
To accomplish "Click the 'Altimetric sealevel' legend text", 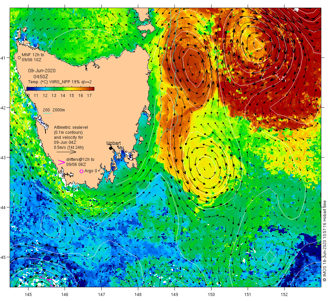I will click(x=71, y=127).
